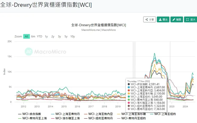The width and height of the screenshot is (197, 123).
Task: Select the 2y zoom range
Action: 53,36
